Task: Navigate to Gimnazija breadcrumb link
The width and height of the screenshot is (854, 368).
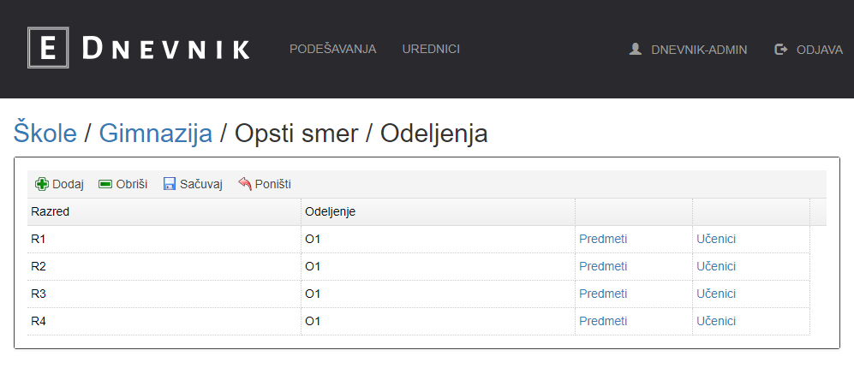Action: pos(155,134)
